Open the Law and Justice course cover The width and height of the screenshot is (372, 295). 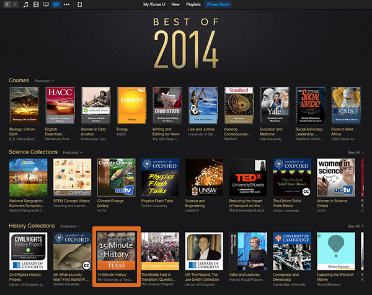[x=203, y=106]
